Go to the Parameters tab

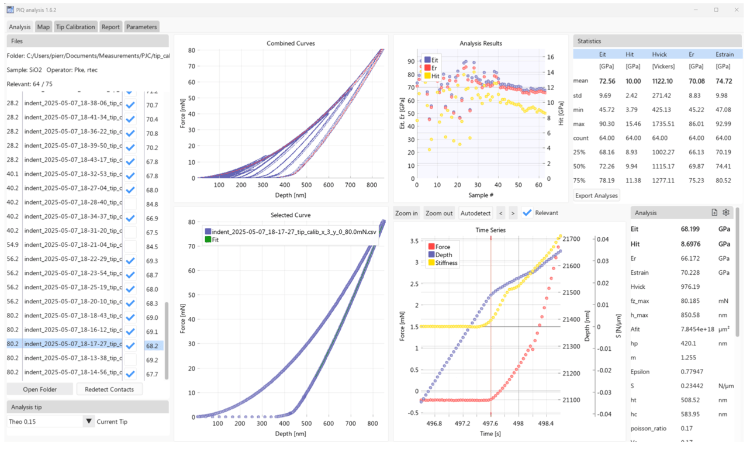141,27
